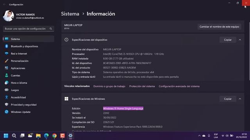Open Bluetooth y dispositivos settings
250x140 pixels.
point(29,46)
